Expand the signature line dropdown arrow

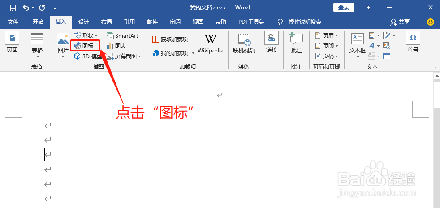(x=394, y=36)
